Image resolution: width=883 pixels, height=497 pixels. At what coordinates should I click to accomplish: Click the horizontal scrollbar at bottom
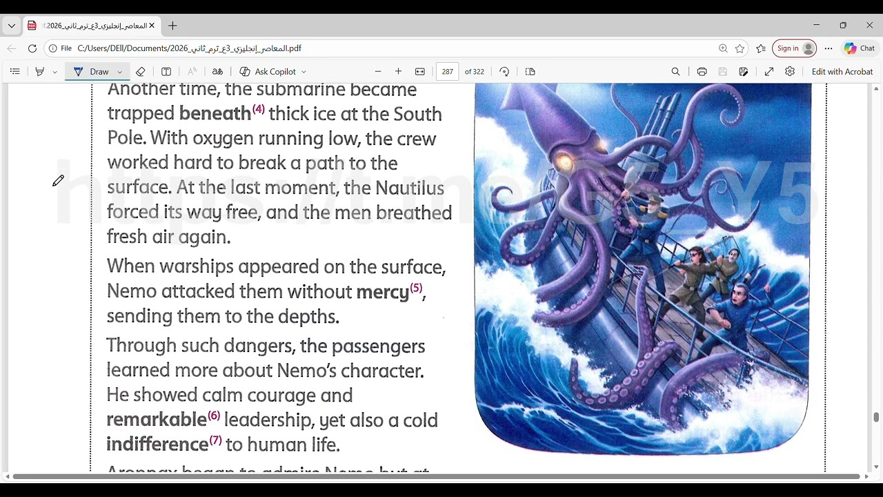pos(436,476)
